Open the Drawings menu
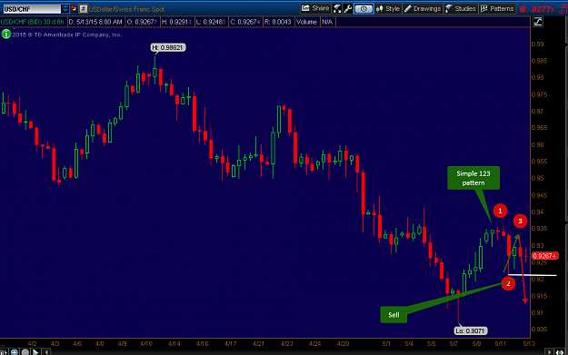 point(423,9)
